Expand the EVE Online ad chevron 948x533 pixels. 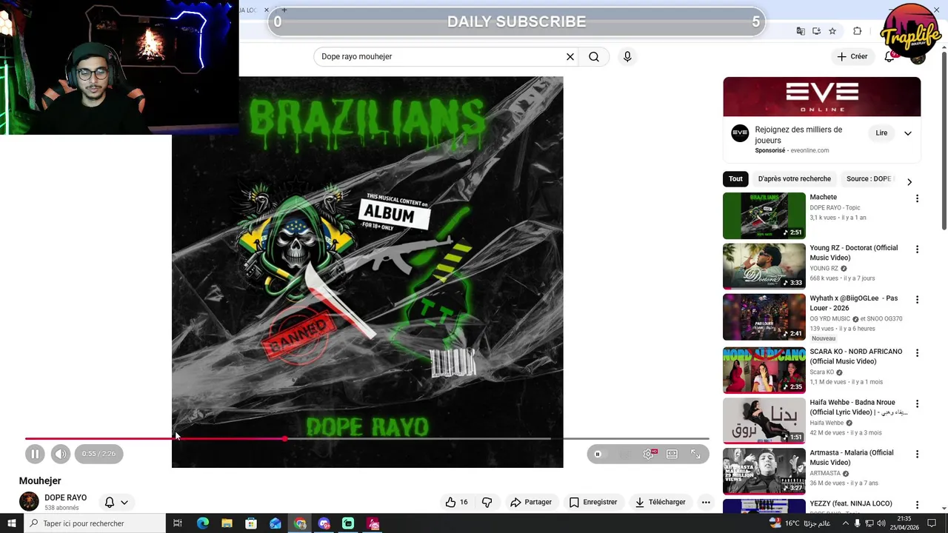pos(908,133)
